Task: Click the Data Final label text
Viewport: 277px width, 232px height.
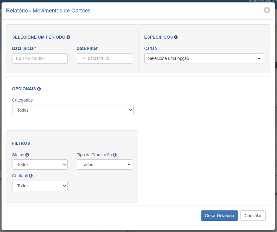Action: pyautogui.click(x=87, y=48)
